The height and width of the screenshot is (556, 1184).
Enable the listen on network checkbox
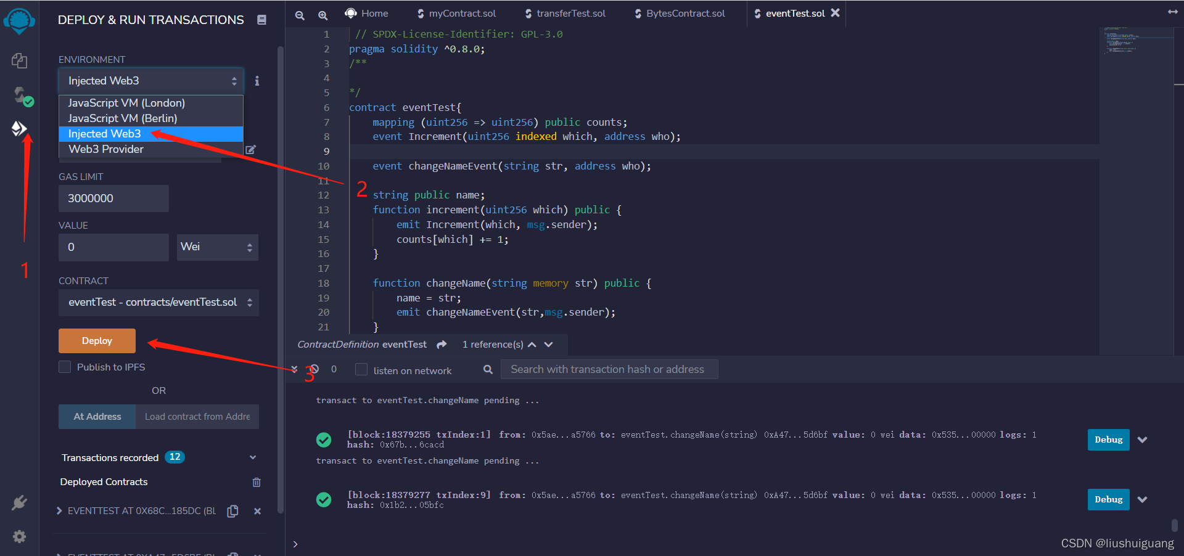click(360, 369)
